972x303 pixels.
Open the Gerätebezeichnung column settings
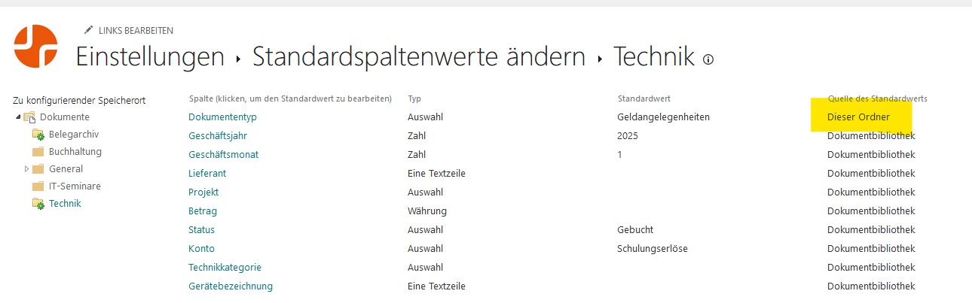[231, 286]
